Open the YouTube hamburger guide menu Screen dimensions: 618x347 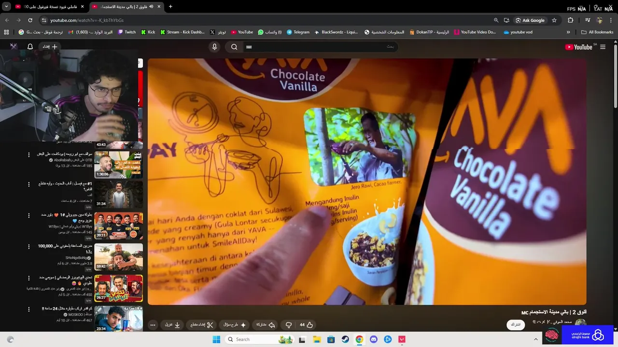tap(603, 47)
